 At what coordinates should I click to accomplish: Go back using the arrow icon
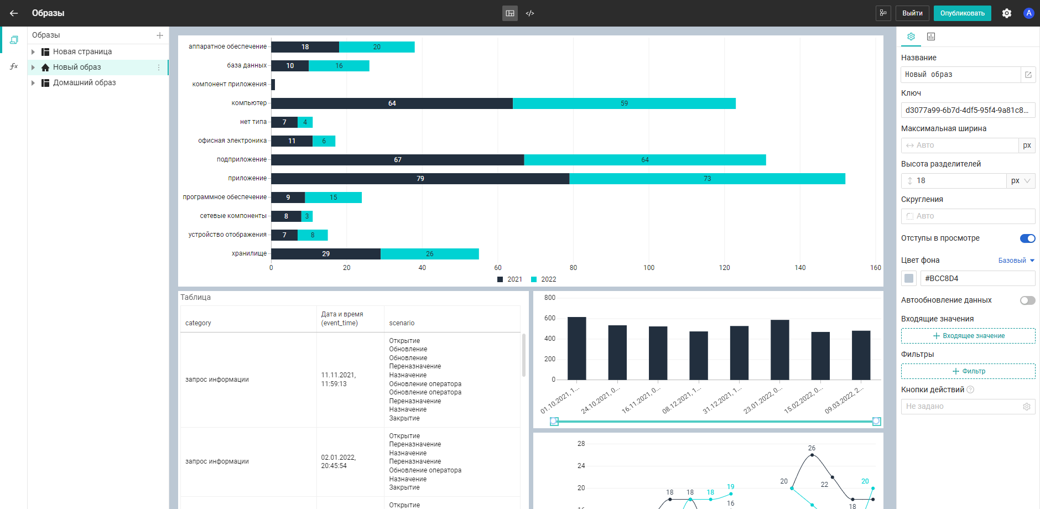coord(14,13)
